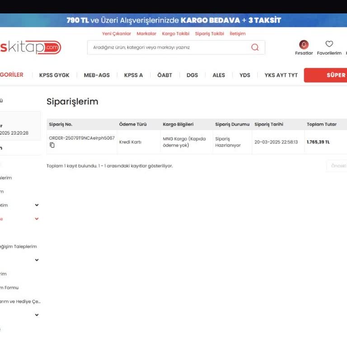
Task: Click the Kargo Bilgileri column header
Action: pyautogui.click(x=178, y=124)
